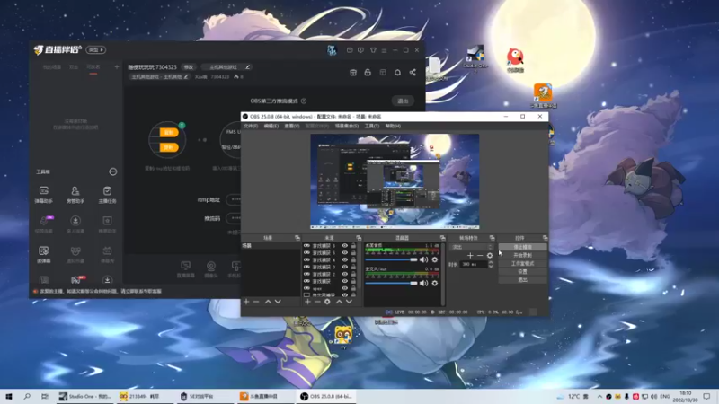Remove scene with OBS scenes minus button
Viewport: 719px width, 404px height.
coord(256,302)
